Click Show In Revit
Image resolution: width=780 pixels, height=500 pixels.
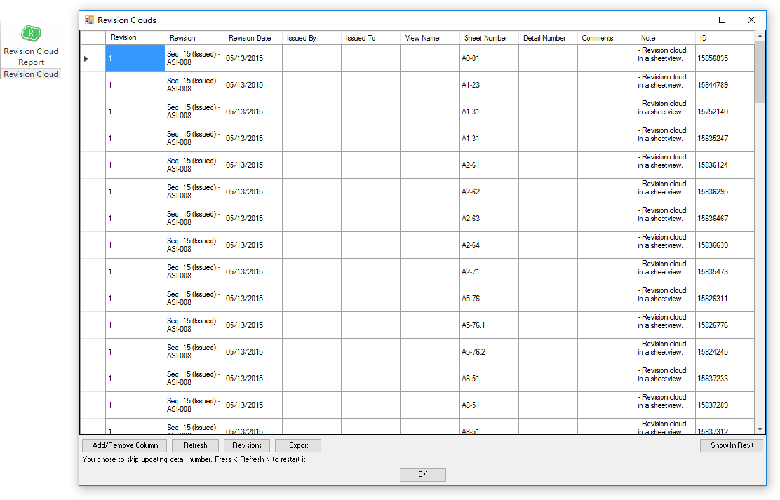tap(732, 445)
